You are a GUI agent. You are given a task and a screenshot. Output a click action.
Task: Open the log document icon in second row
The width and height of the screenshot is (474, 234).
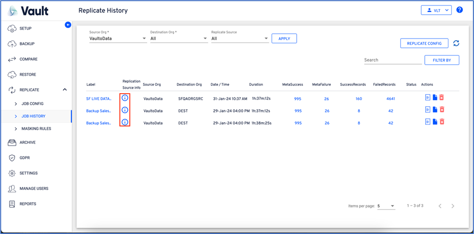tap(428, 110)
